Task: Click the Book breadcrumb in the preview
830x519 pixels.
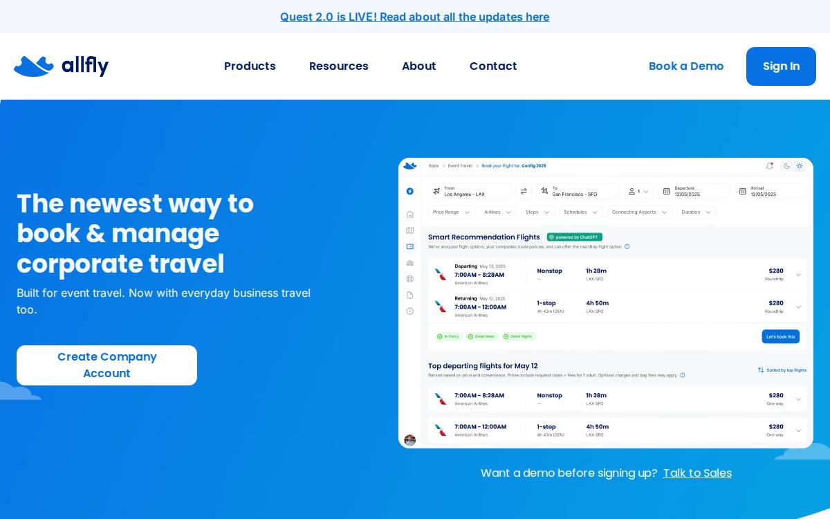Action: coord(434,166)
